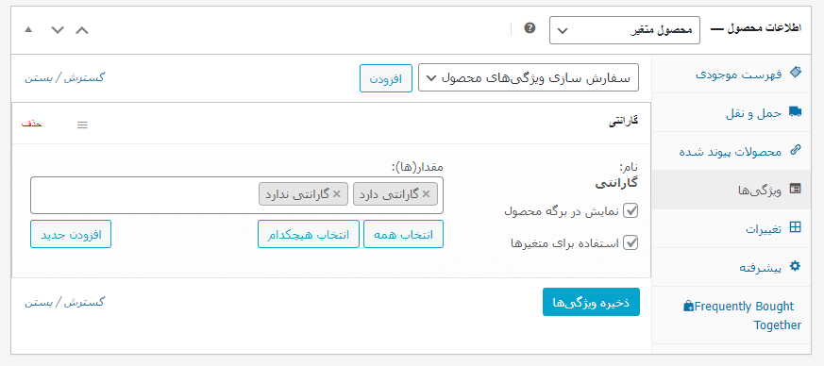Click the small triangle toggle panel arrow

click(28, 30)
